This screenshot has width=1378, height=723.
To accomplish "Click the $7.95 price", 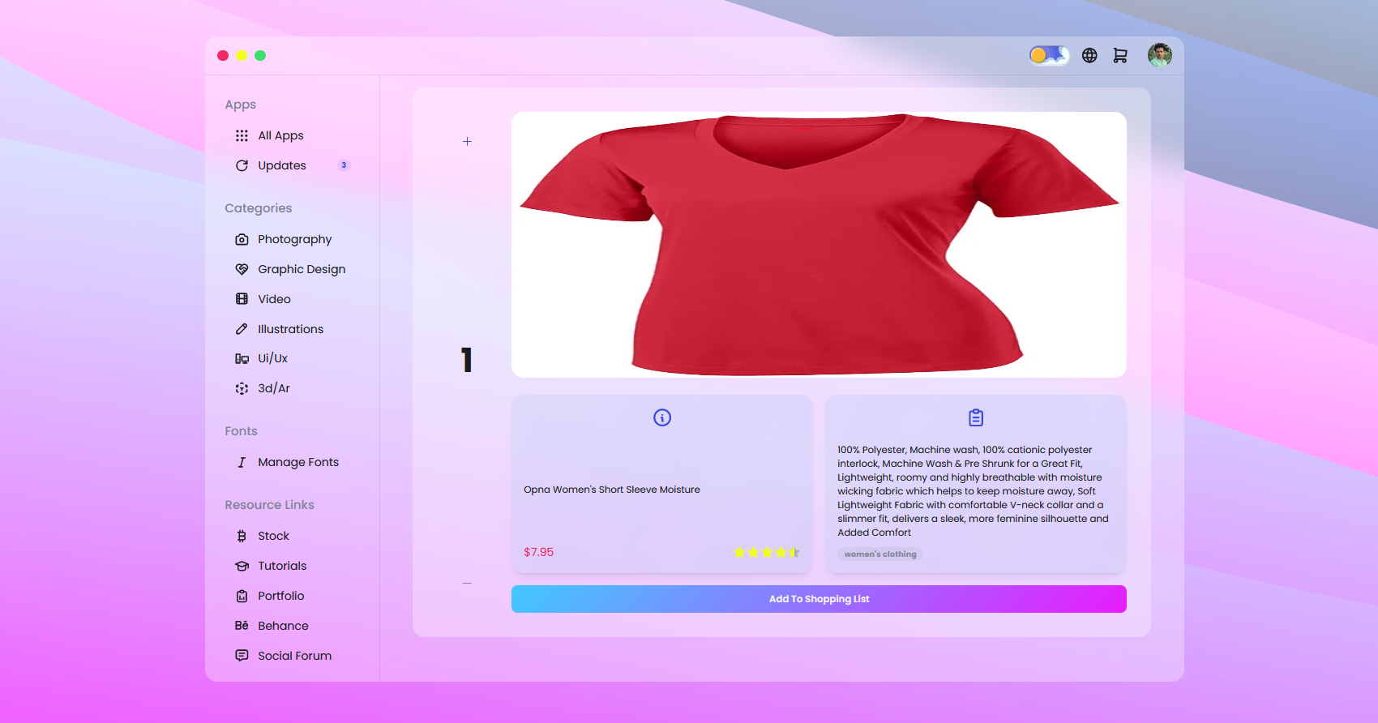I will click(538, 552).
